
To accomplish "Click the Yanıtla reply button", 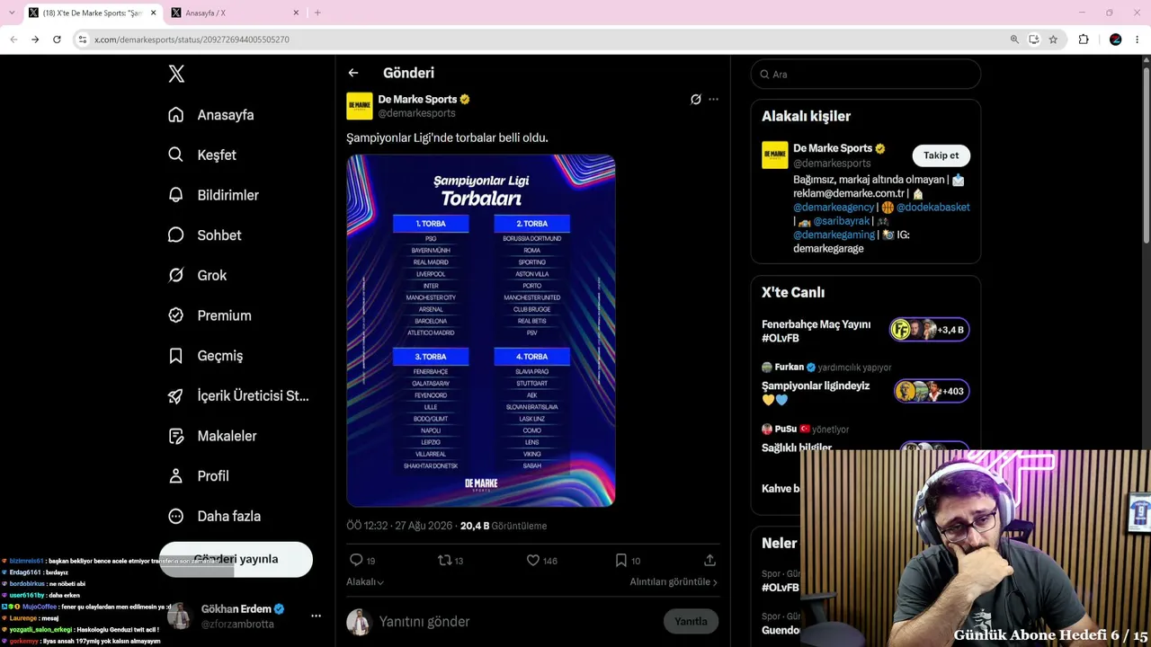I will (x=691, y=621).
